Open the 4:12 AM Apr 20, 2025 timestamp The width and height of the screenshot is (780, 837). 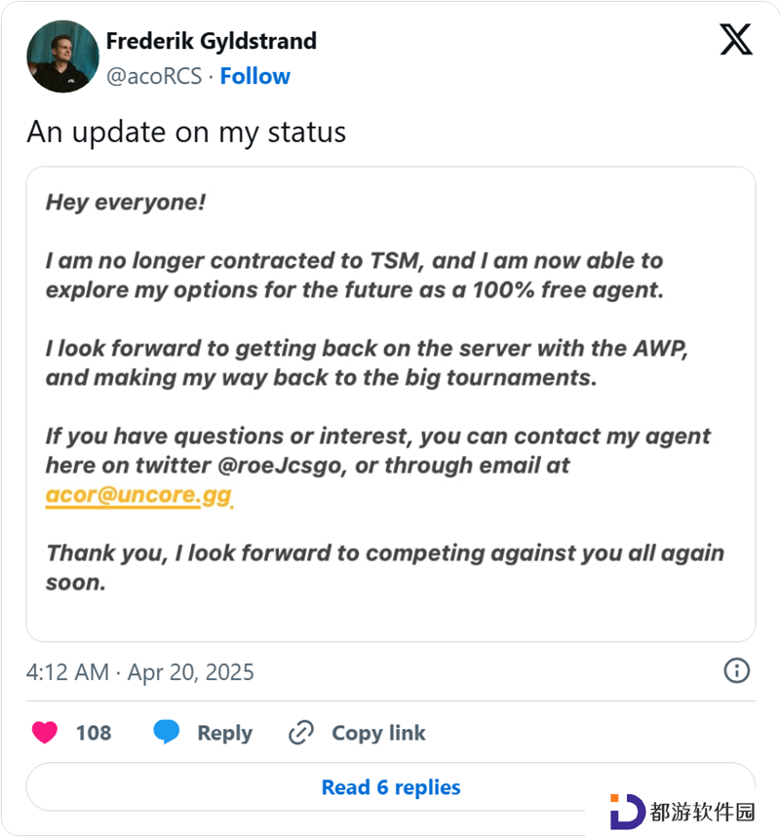click(x=140, y=672)
